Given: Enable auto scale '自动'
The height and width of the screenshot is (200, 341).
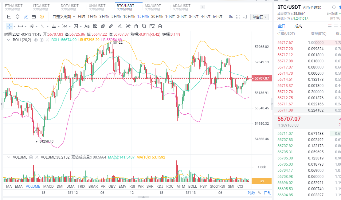Looking at the screenshot, I should coord(268,193).
